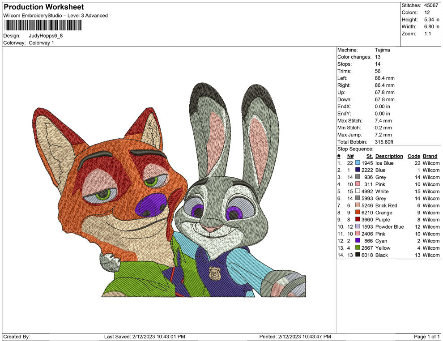Screen dimensions: 443x341
Task: Choose the White thread swatch
Action: (358, 192)
